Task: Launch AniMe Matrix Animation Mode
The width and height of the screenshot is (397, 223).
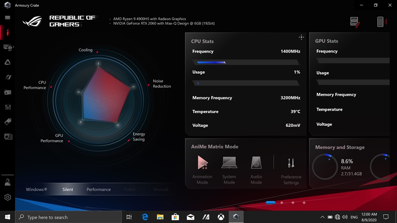Action: pyautogui.click(x=202, y=170)
